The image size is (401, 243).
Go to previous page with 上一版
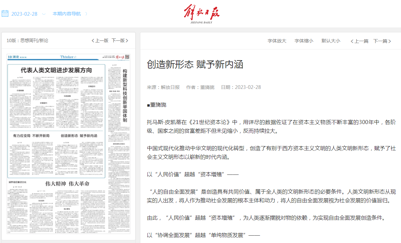(100, 40)
